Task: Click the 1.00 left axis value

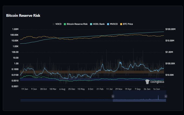Action: (16, 64)
